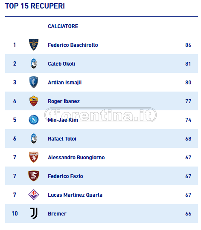This screenshot has width=201, height=230.
Task: Click the Bremer player name
Action: (57, 214)
